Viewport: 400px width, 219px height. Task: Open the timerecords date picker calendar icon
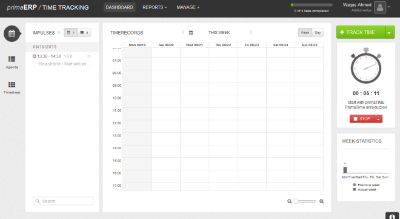point(191,32)
